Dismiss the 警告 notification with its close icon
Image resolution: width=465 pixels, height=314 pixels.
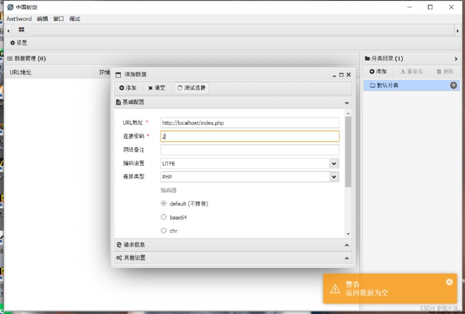[x=449, y=282]
